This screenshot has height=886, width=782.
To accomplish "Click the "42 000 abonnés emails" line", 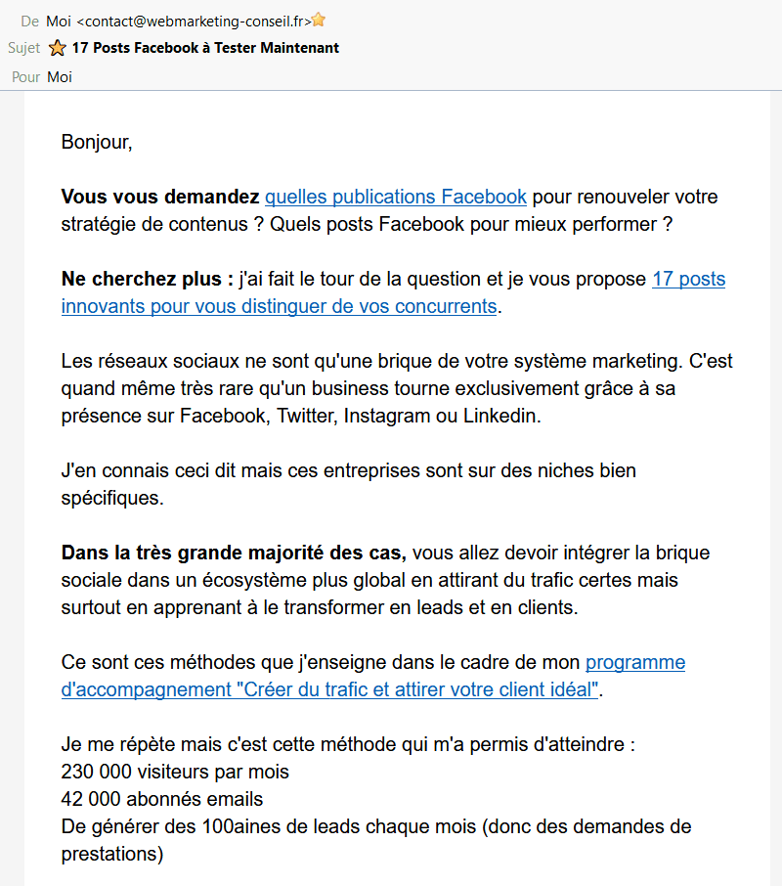I will coord(161,799).
